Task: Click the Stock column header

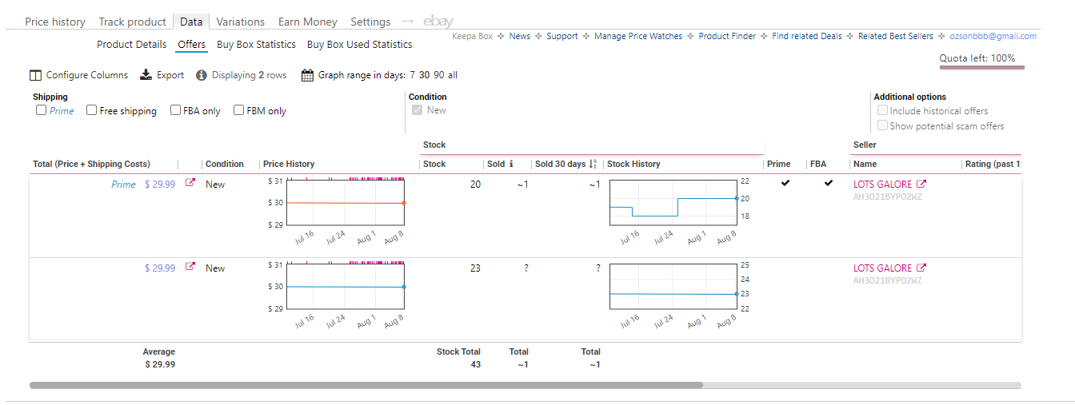Action: point(434,164)
